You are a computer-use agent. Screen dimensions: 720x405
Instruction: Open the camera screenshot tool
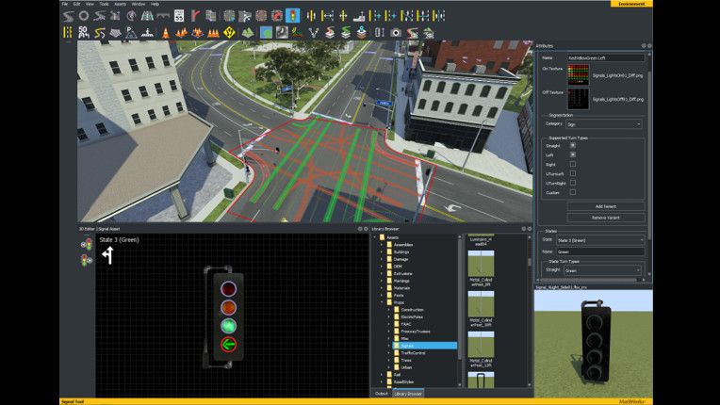pos(396,33)
